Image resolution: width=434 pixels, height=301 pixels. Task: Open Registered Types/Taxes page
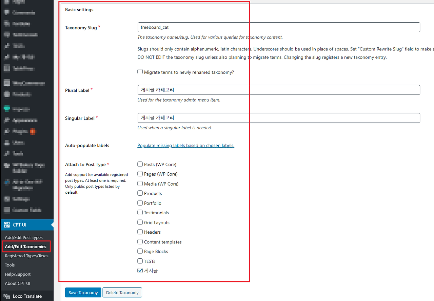(26, 256)
